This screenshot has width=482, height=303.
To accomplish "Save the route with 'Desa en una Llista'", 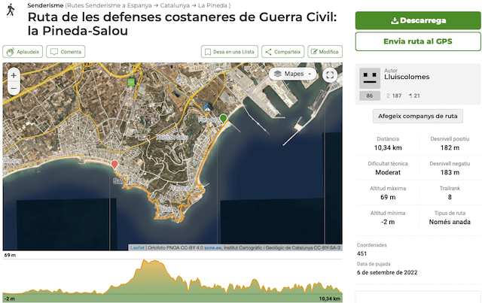I will 229,52.
